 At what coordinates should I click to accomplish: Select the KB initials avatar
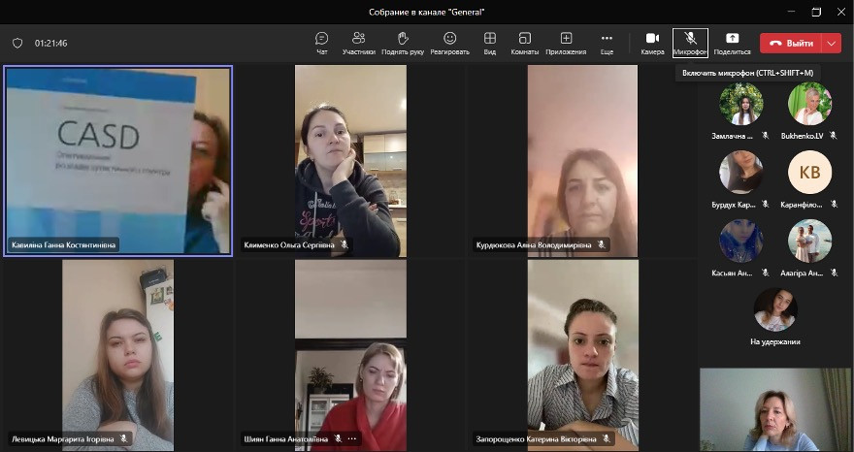[810, 172]
